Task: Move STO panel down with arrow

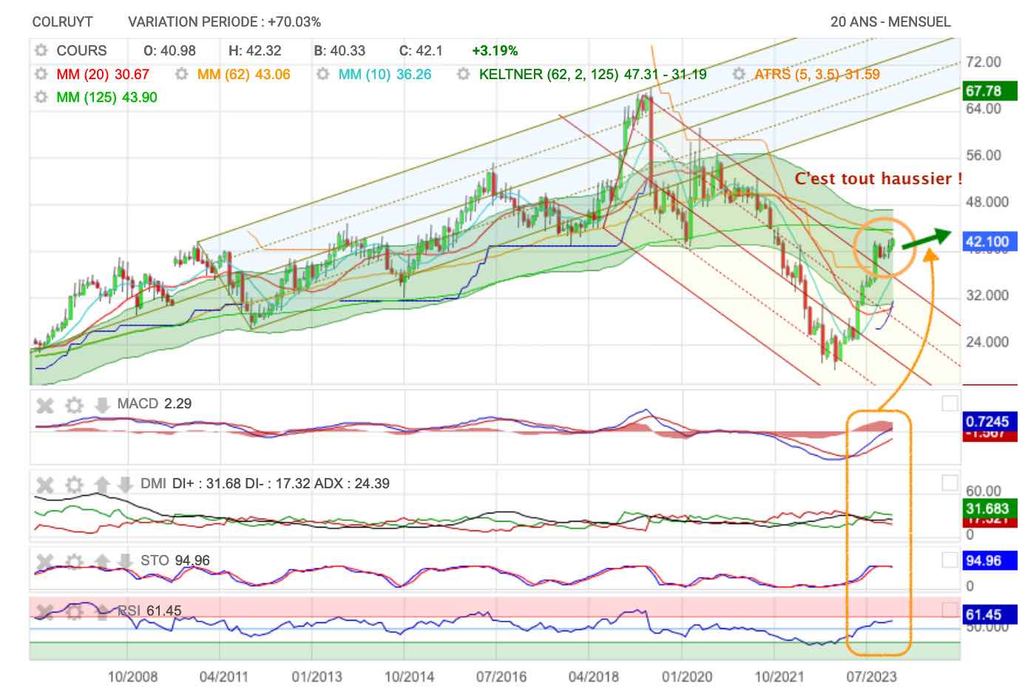Action: point(125,562)
